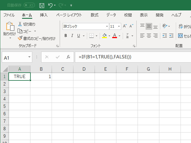
Task: Click the text orientation icon
Action: [165, 26]
